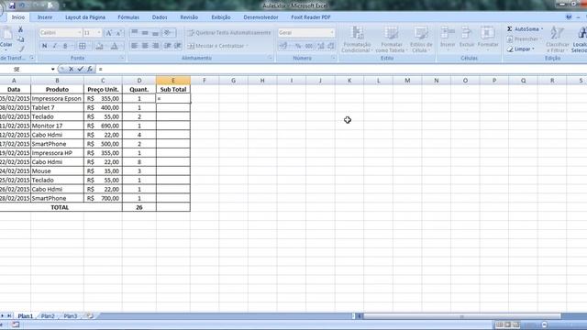Switch to the Plan2 sheet tab
This screenshot has height=330, width=587.
pyautogui.click(x=48, y=316)
